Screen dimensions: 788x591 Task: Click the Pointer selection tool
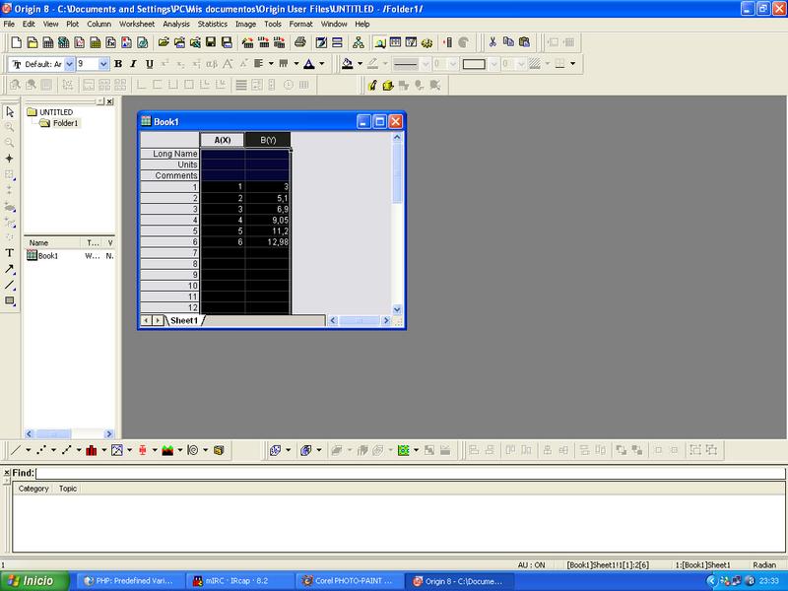(10, 111)
